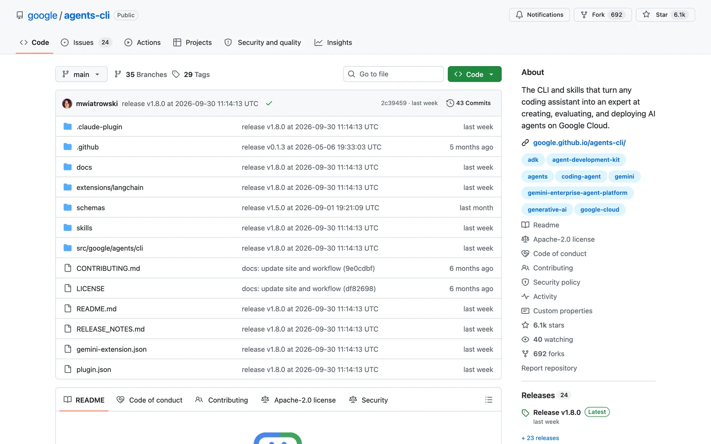Open the Contributing README tab
Screen dimensions: 711x444
click(x=221, y=400)
